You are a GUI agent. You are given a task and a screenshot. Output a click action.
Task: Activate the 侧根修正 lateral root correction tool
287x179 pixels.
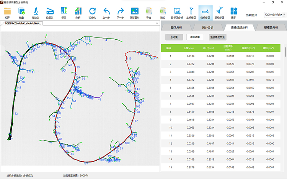tap(206, 12)
